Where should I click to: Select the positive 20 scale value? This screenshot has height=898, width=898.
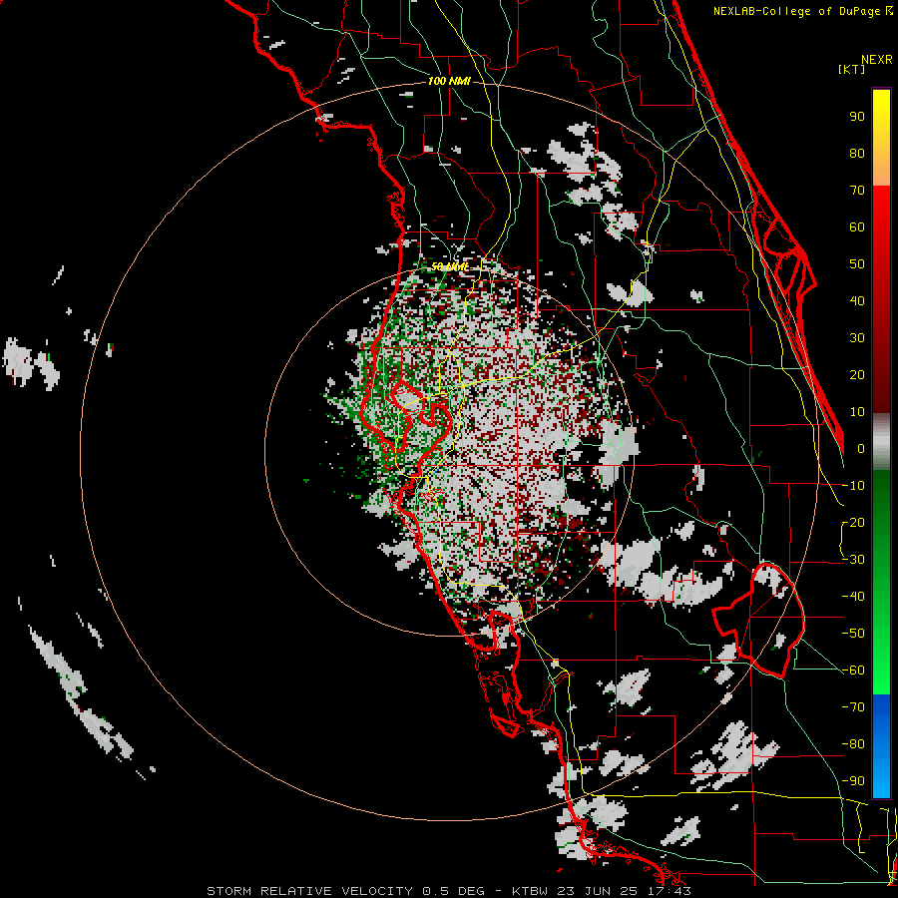tap(857, 375)
